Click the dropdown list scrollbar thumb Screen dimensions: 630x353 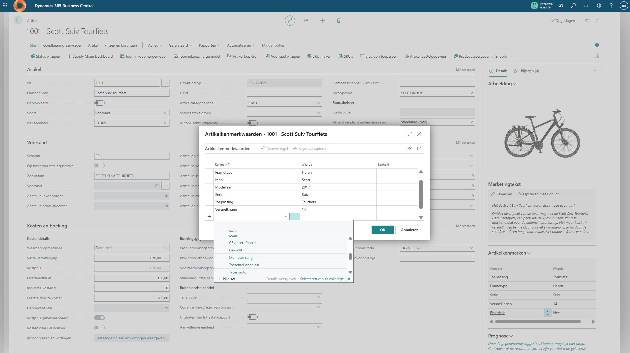[x=350, y=256]
